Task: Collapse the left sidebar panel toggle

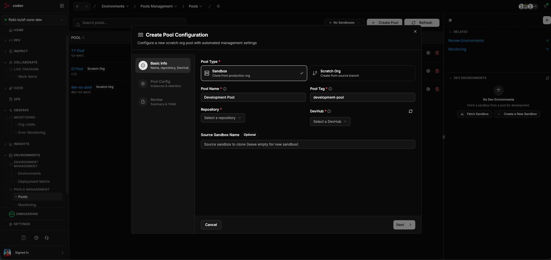Action: (62, 6)
